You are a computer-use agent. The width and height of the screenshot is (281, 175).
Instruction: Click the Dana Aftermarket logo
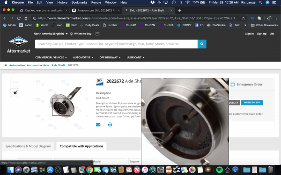click(x=18, y=44)
